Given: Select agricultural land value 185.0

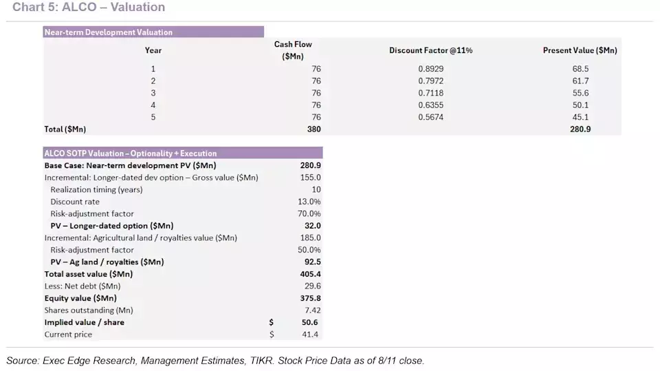Looking at the screenshot, I should 310,237.
